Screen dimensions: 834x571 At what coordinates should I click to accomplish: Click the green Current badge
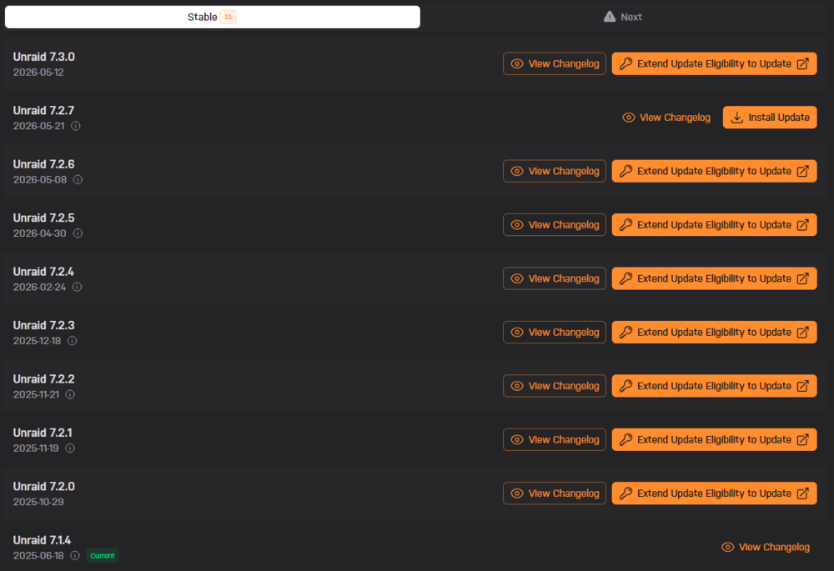[102, 556]
